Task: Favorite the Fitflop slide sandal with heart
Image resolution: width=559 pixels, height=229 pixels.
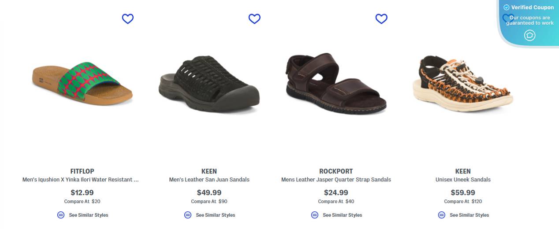Action: pyautogui.click(x=127, y=19)
